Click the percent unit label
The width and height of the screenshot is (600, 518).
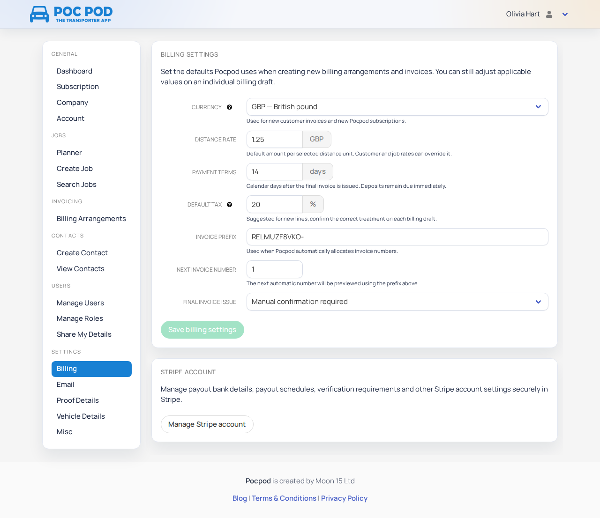coord(313,205)
